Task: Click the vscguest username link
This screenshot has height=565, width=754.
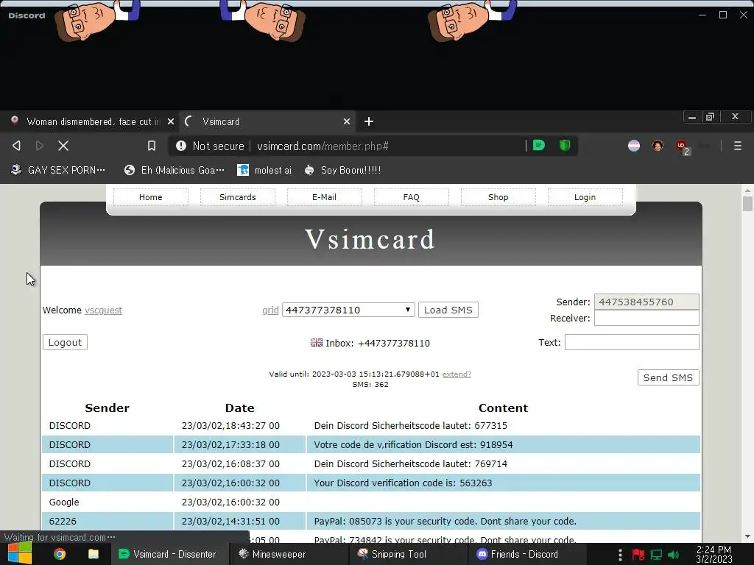Action: [103, 310]
